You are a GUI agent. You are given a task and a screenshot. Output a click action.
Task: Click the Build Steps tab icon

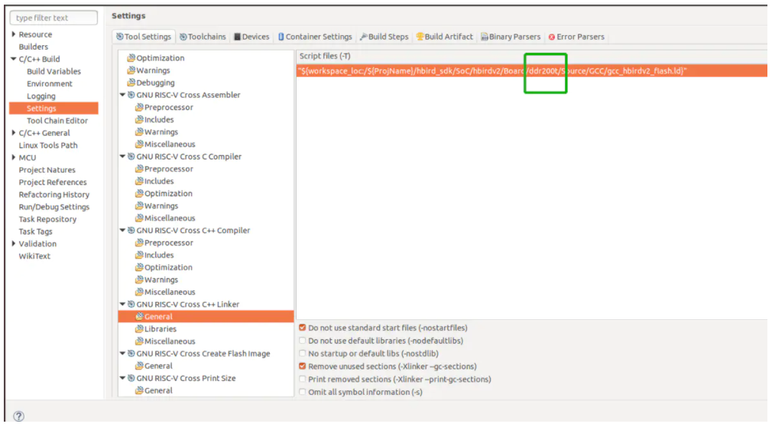pyautogui.click(x=364, y=37)
